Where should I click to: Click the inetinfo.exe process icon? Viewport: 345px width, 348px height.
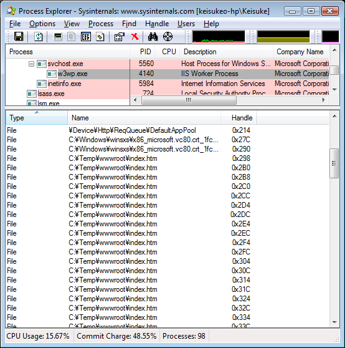pos(42,84)
